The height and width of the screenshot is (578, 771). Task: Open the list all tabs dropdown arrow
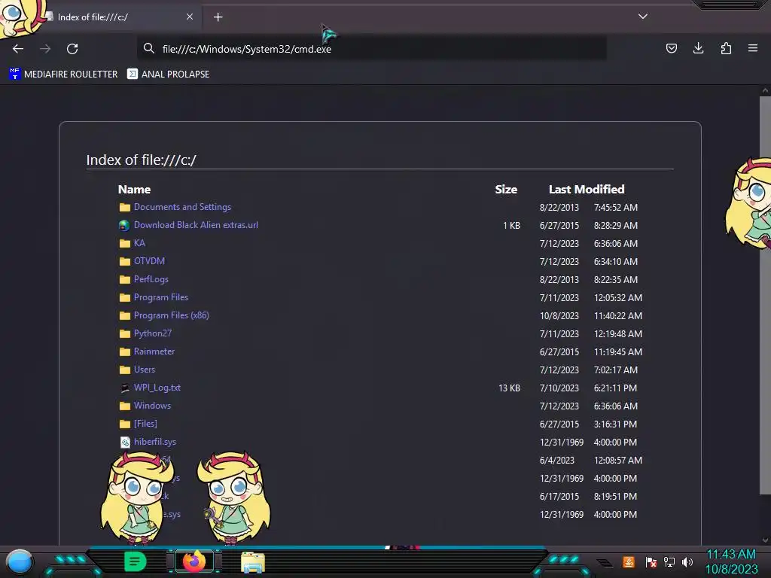point(643,17)
